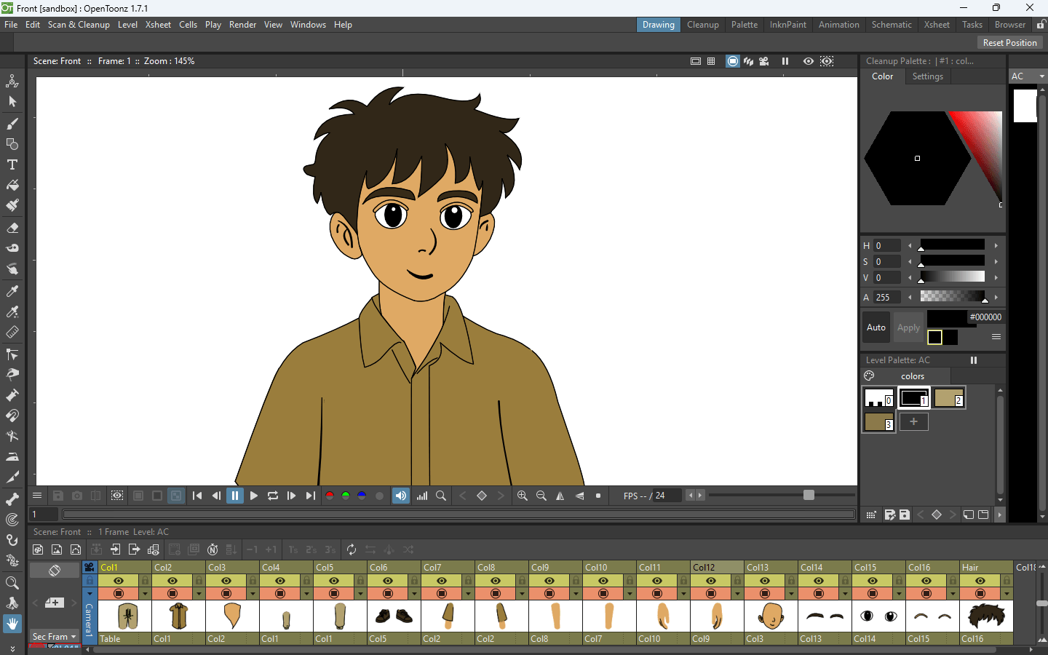1048x655 pixels.
Task: Toggle preview eye for Hair column
Action: (980, 581)
